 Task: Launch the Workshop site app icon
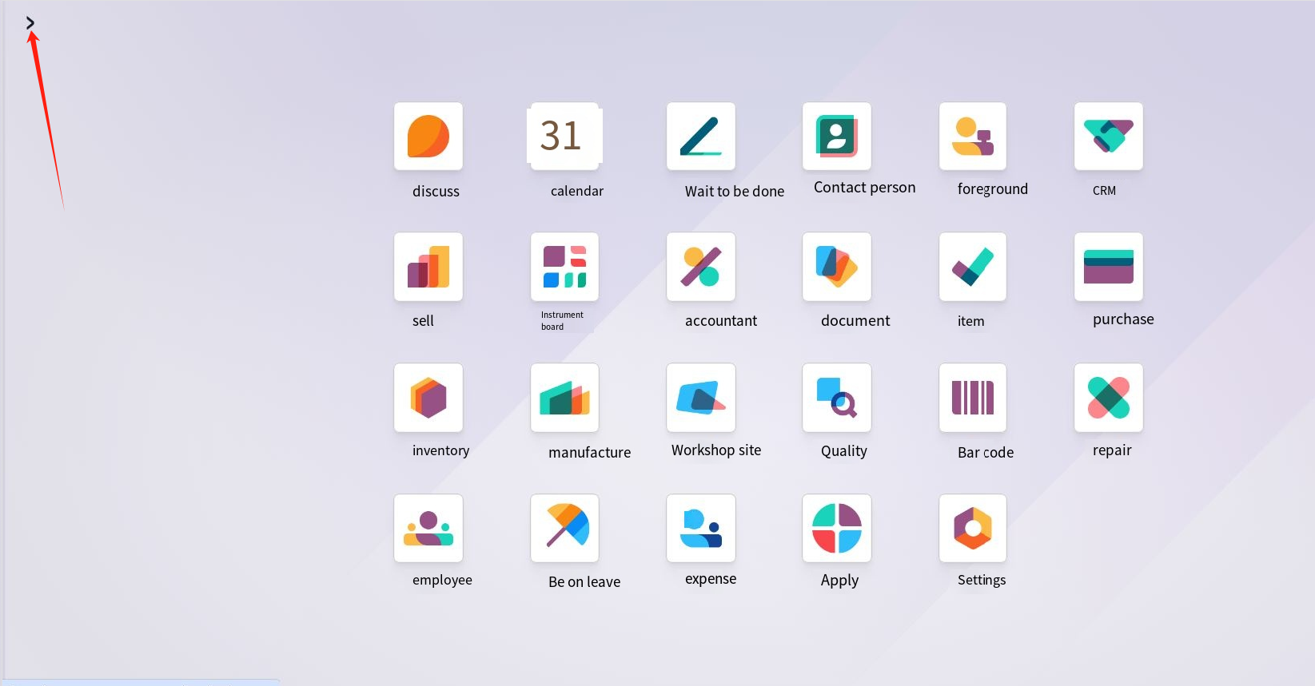(x=701, y=398)
